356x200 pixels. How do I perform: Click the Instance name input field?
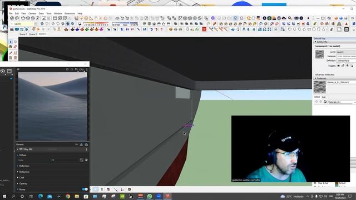346,56
